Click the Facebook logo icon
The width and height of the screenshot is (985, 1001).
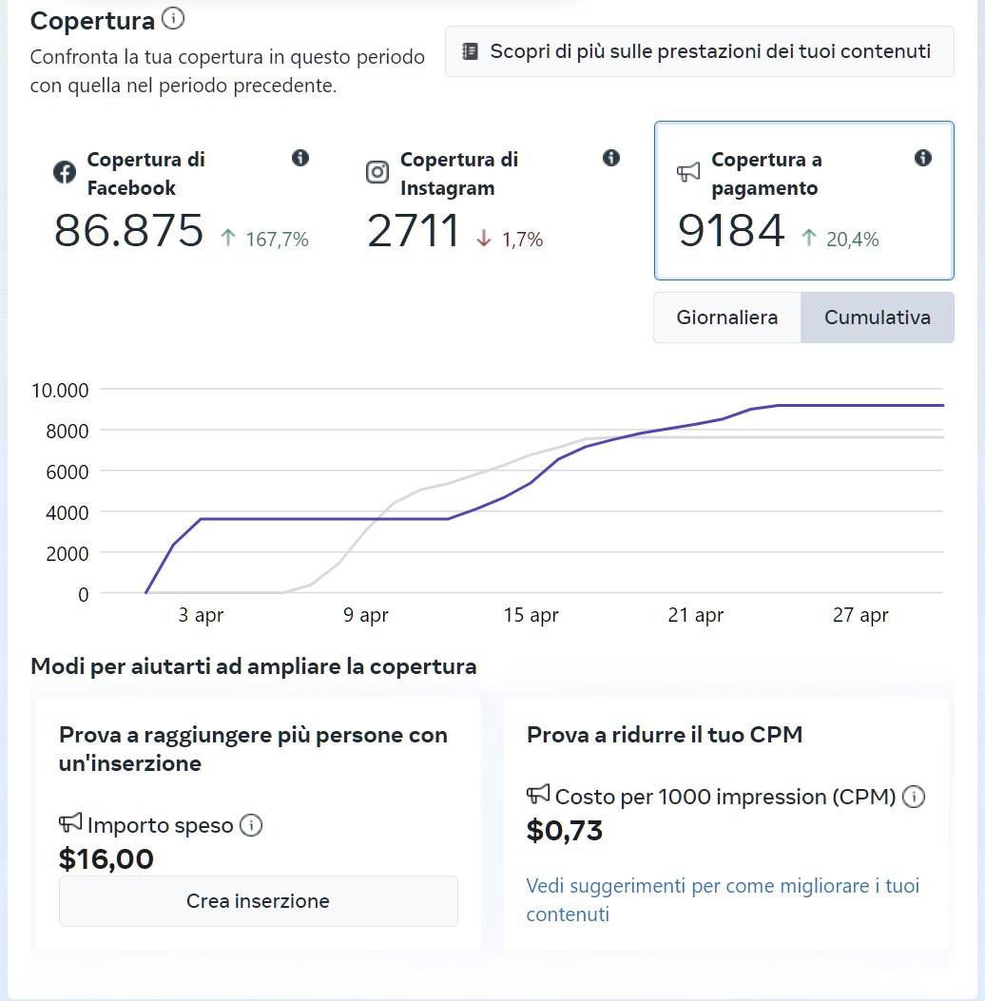[65, 172]
